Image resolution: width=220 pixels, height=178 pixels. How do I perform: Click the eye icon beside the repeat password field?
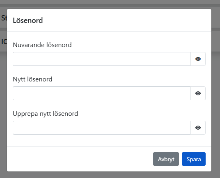(x=198, y=128)
